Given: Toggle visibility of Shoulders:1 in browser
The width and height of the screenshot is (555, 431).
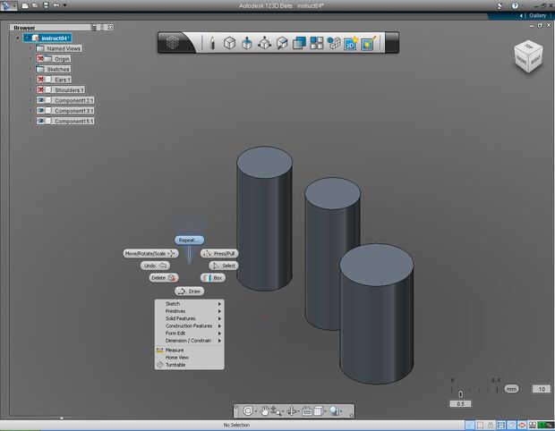Looking at the screenshot, I should click(41, 89).
